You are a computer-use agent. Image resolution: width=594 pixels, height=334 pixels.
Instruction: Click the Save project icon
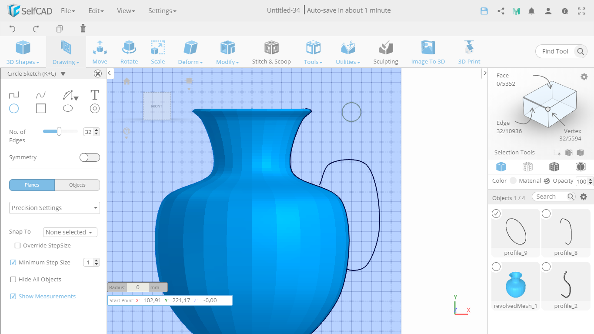484,11
